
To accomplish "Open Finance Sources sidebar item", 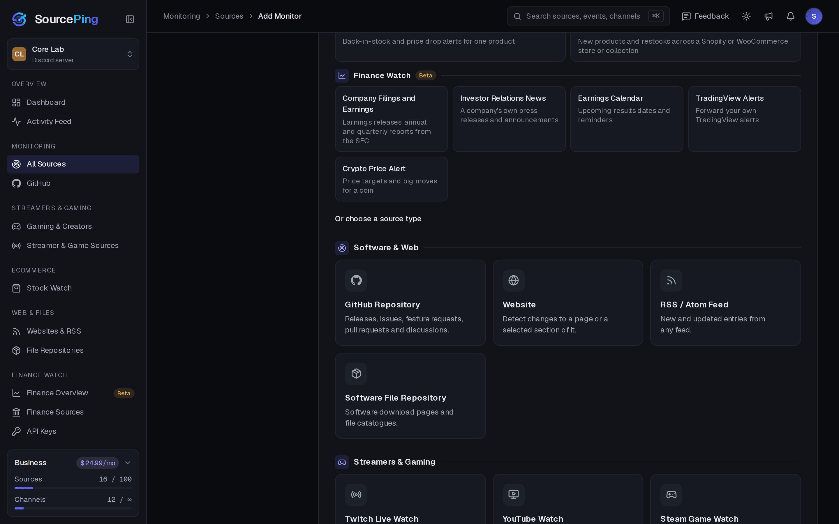I will coord(73,412).
